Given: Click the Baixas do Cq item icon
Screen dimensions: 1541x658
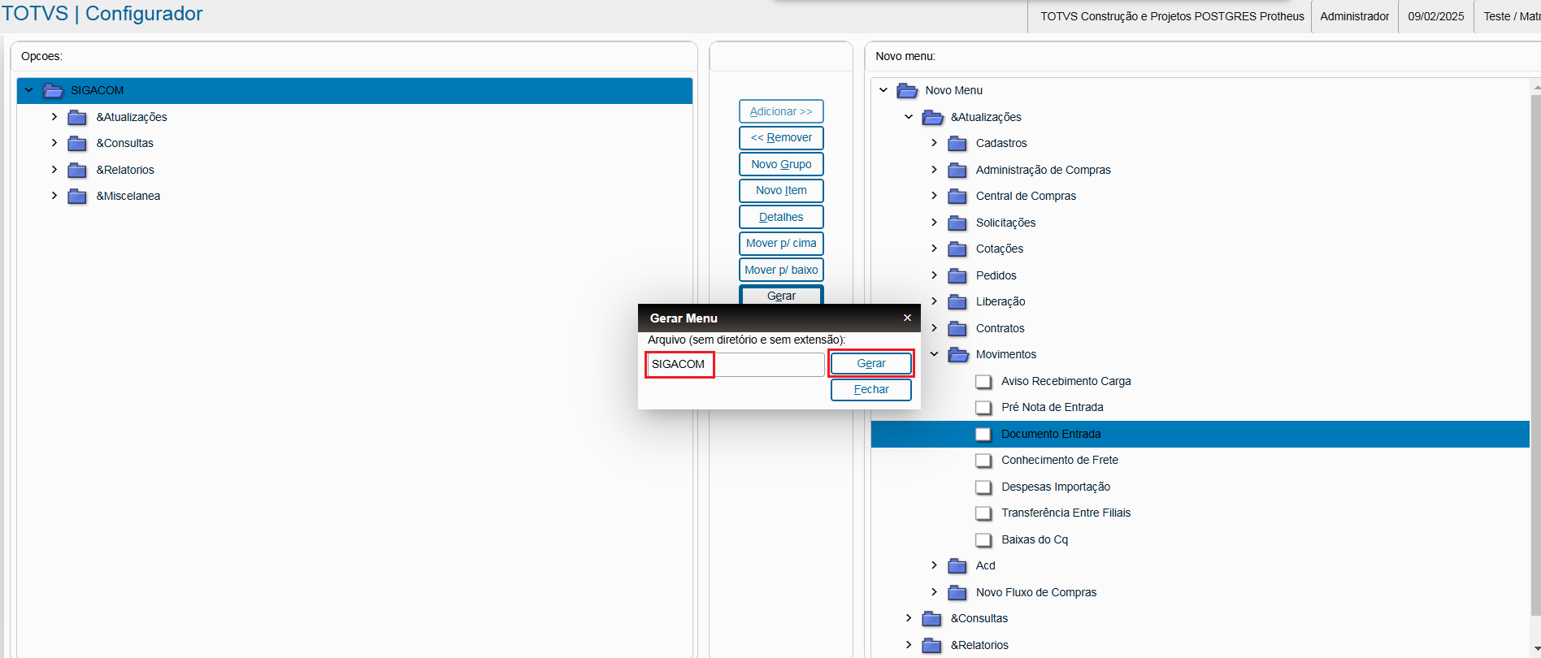Looking at the screenshot, I should 983,540.
